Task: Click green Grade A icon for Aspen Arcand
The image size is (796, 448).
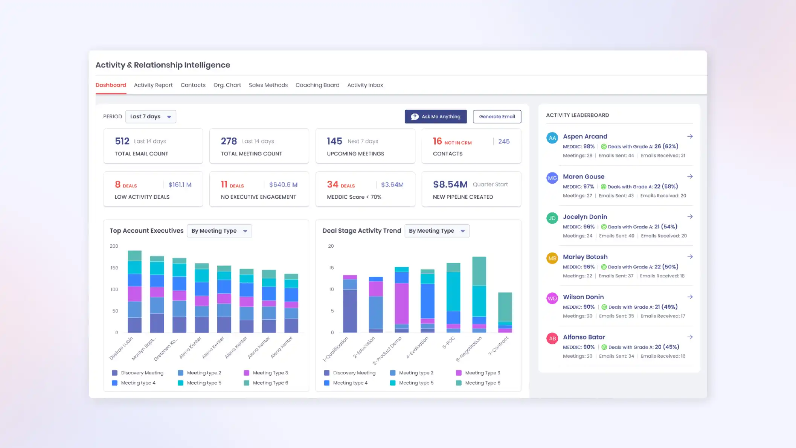Action: (x=604, y=146)
